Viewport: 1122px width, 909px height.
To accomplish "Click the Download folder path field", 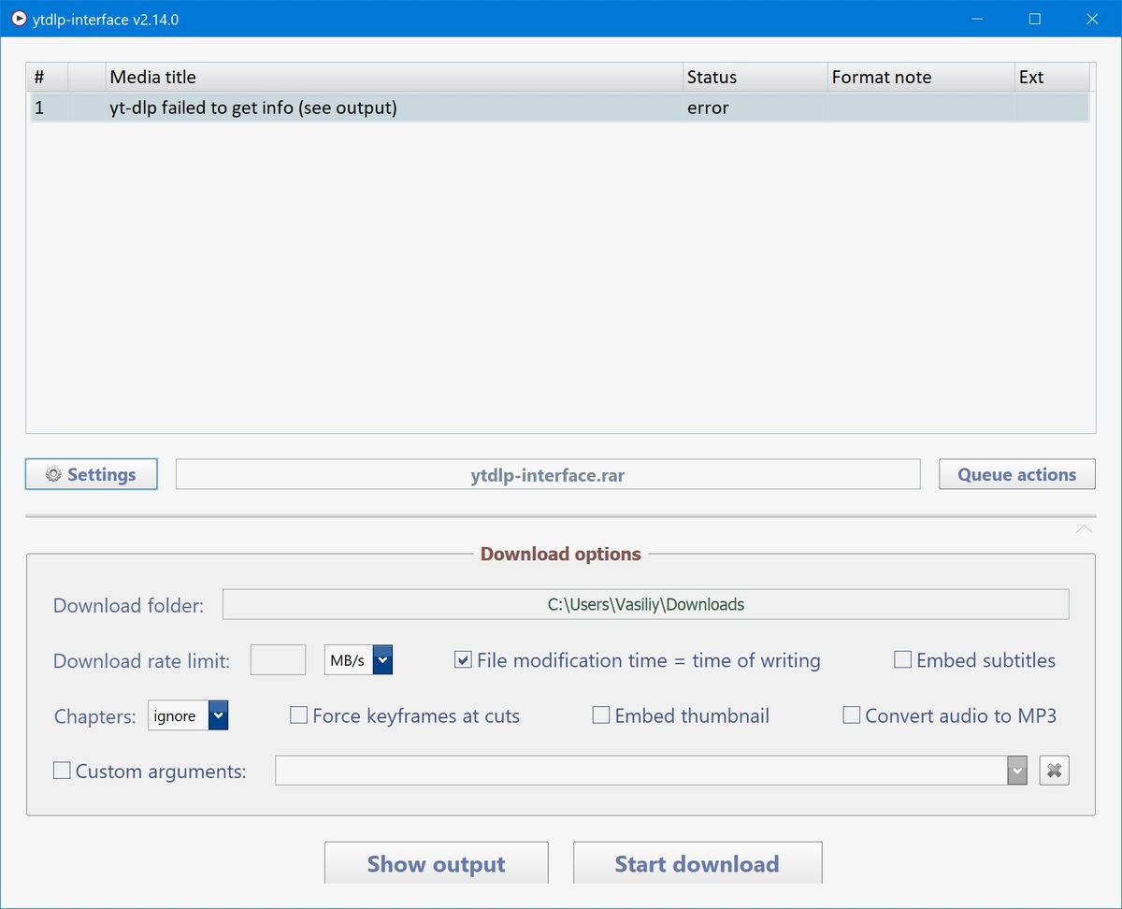I will [x=645, y=605].
